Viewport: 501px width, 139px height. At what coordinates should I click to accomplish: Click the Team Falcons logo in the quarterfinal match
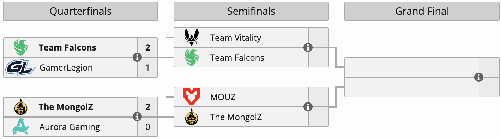click(x=20, y=47)
